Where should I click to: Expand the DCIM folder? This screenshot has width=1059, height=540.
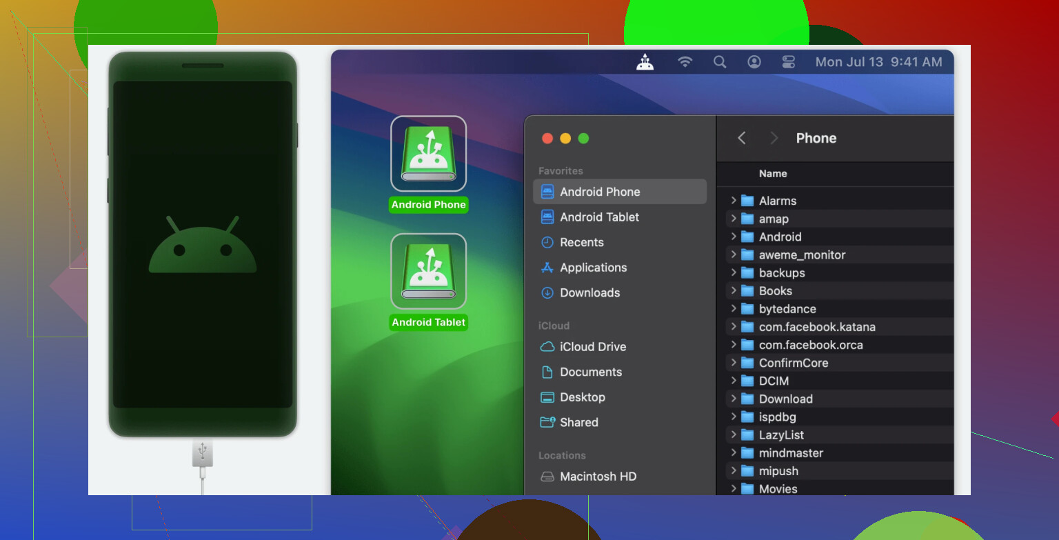tap(734, 381)
